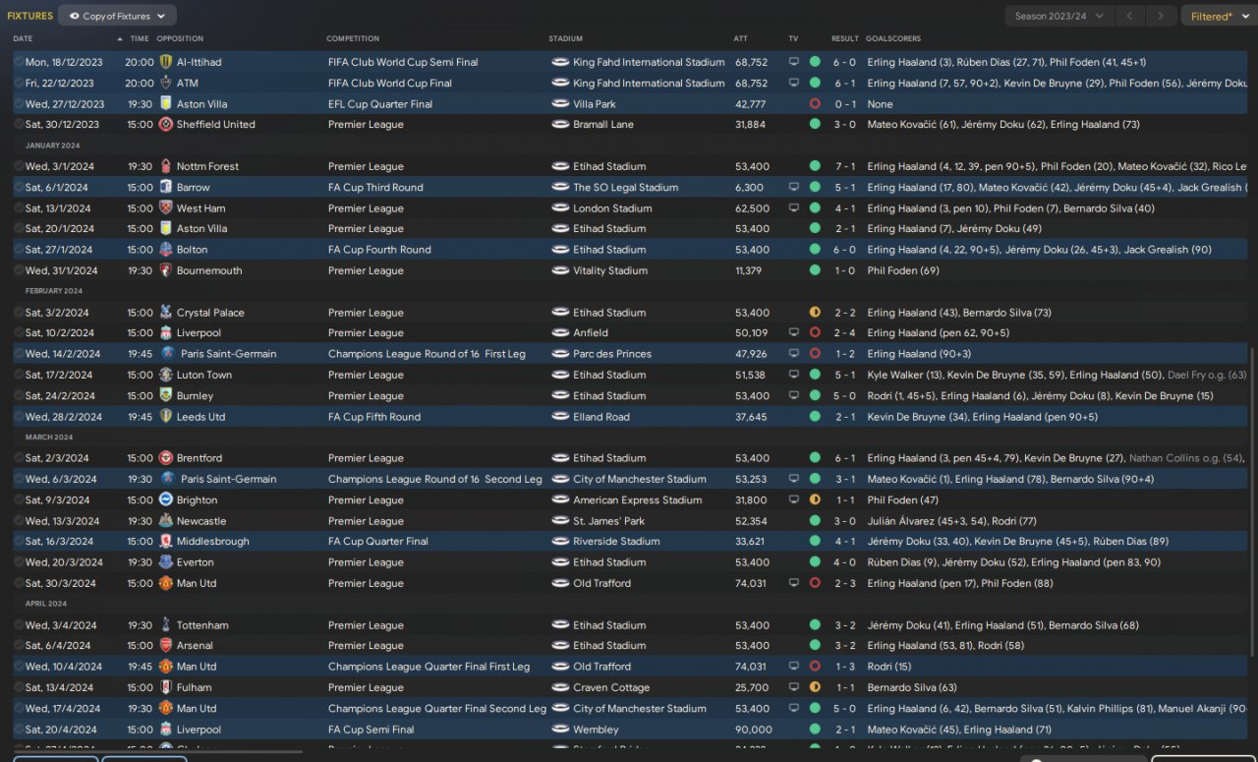This screenshot has height=762, width=1258.
Task: Open Bournemouth via its club badge
Action: (x=166, y=270)
